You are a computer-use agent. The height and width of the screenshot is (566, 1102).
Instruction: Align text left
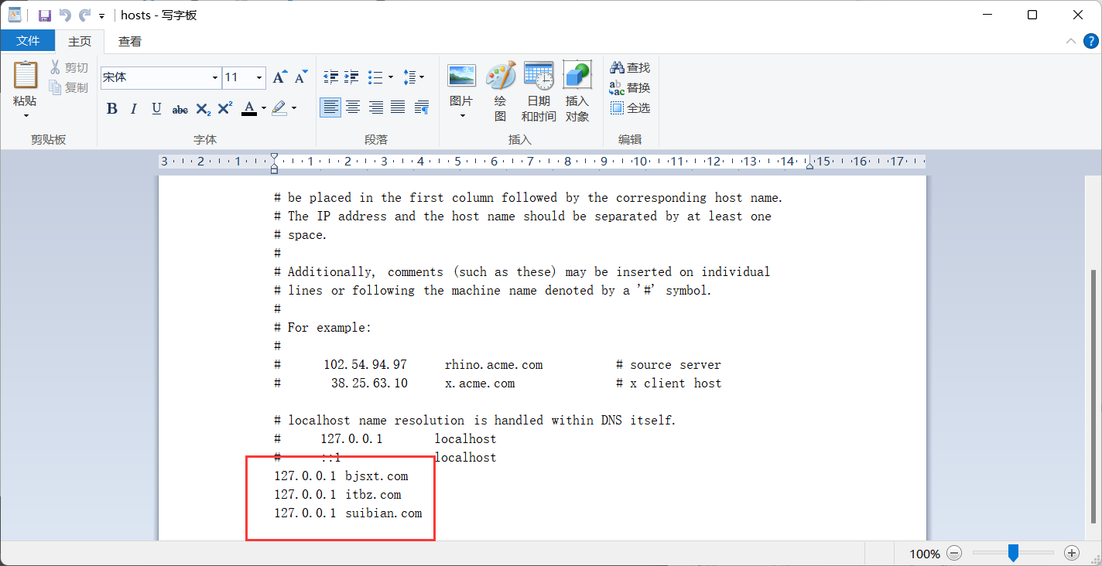point(330,107)
